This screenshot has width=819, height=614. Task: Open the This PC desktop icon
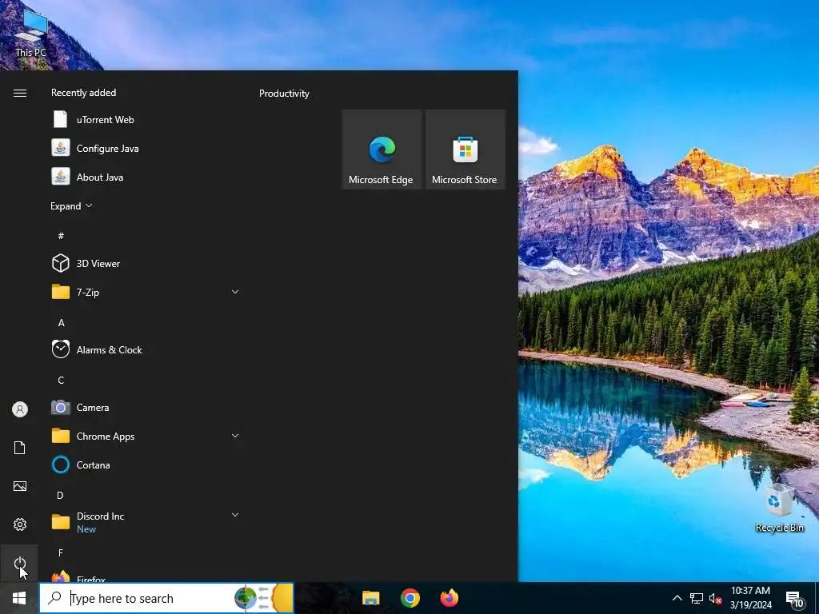coord(31,32)
